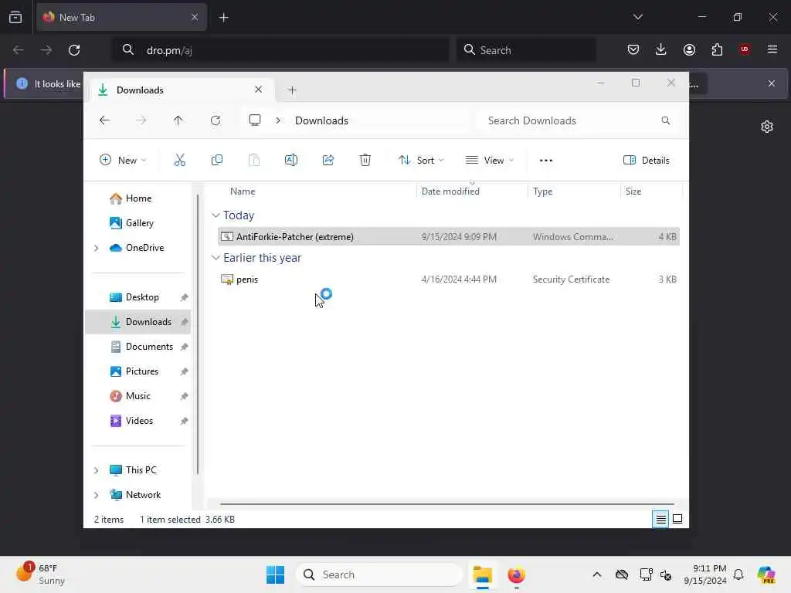Click the search magnifier in Search Downloads box

pyautogui.click(x=666, y=120)
